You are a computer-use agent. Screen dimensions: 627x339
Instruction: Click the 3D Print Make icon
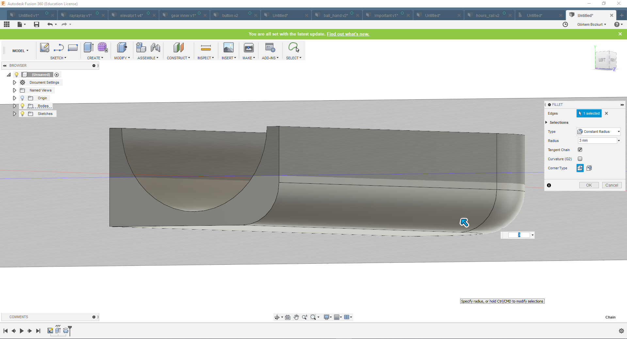coord(249,48)
